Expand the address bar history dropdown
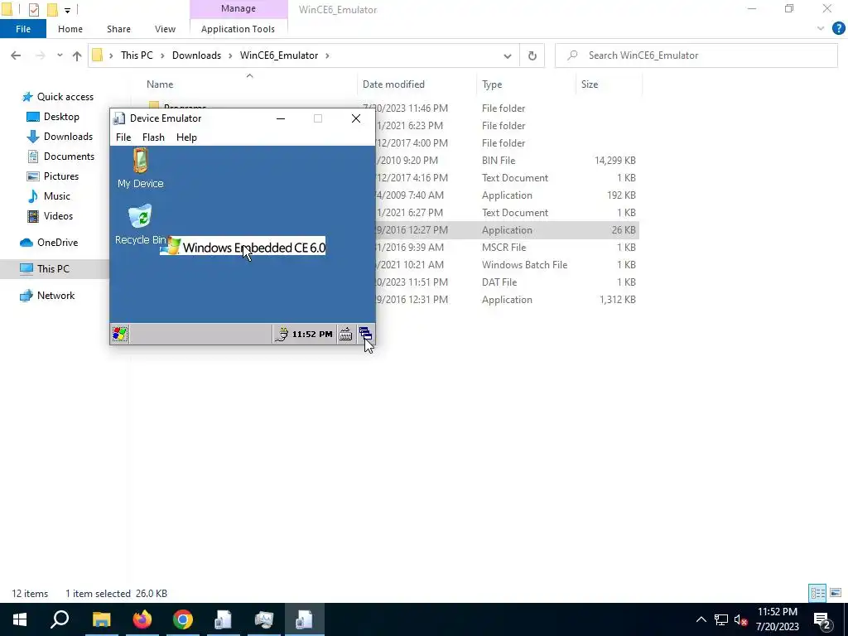Screen dimensions: 848x636 (x=508, y=55)
